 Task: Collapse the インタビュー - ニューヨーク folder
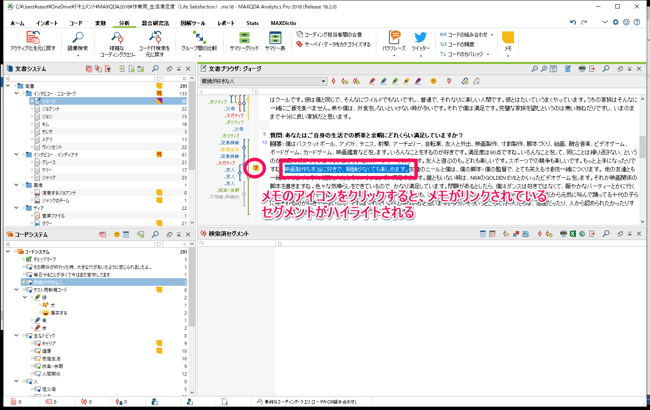coord(17,94)
